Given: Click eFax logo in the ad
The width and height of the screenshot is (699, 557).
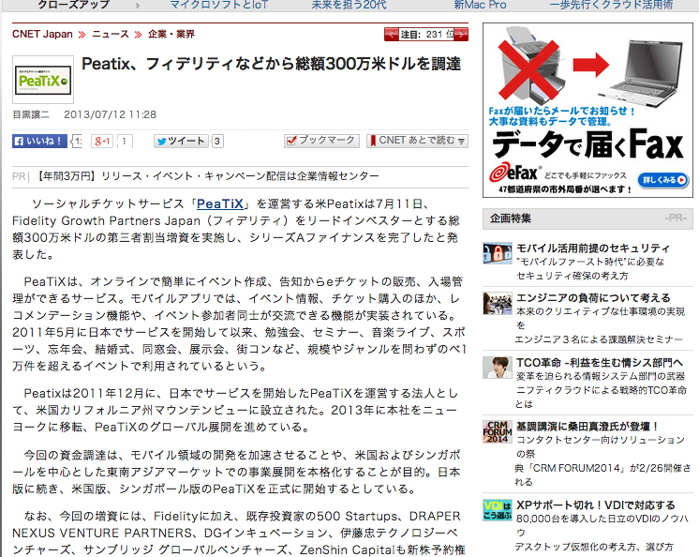Looking at the screenshot, I should (513, 173).
